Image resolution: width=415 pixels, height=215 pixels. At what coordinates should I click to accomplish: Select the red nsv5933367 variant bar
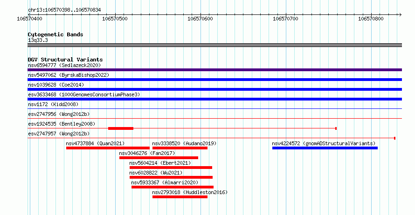point(173,187)
